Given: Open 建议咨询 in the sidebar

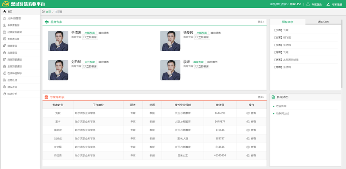Looking at the screenshot, I should point(20,87).
